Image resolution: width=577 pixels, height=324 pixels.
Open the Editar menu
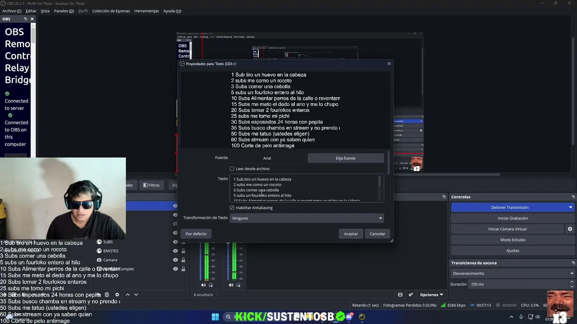[x=31, y=11]
